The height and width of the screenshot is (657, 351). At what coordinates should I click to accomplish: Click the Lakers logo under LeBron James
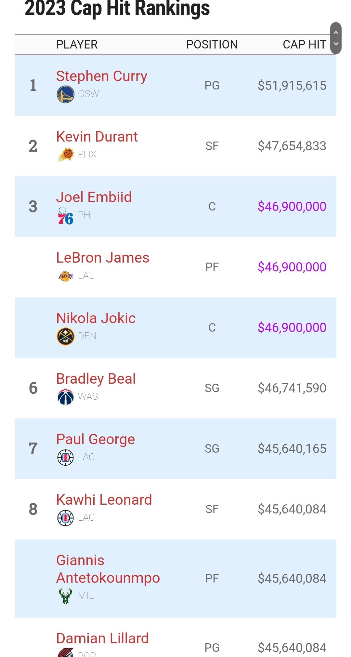point(66,276)
